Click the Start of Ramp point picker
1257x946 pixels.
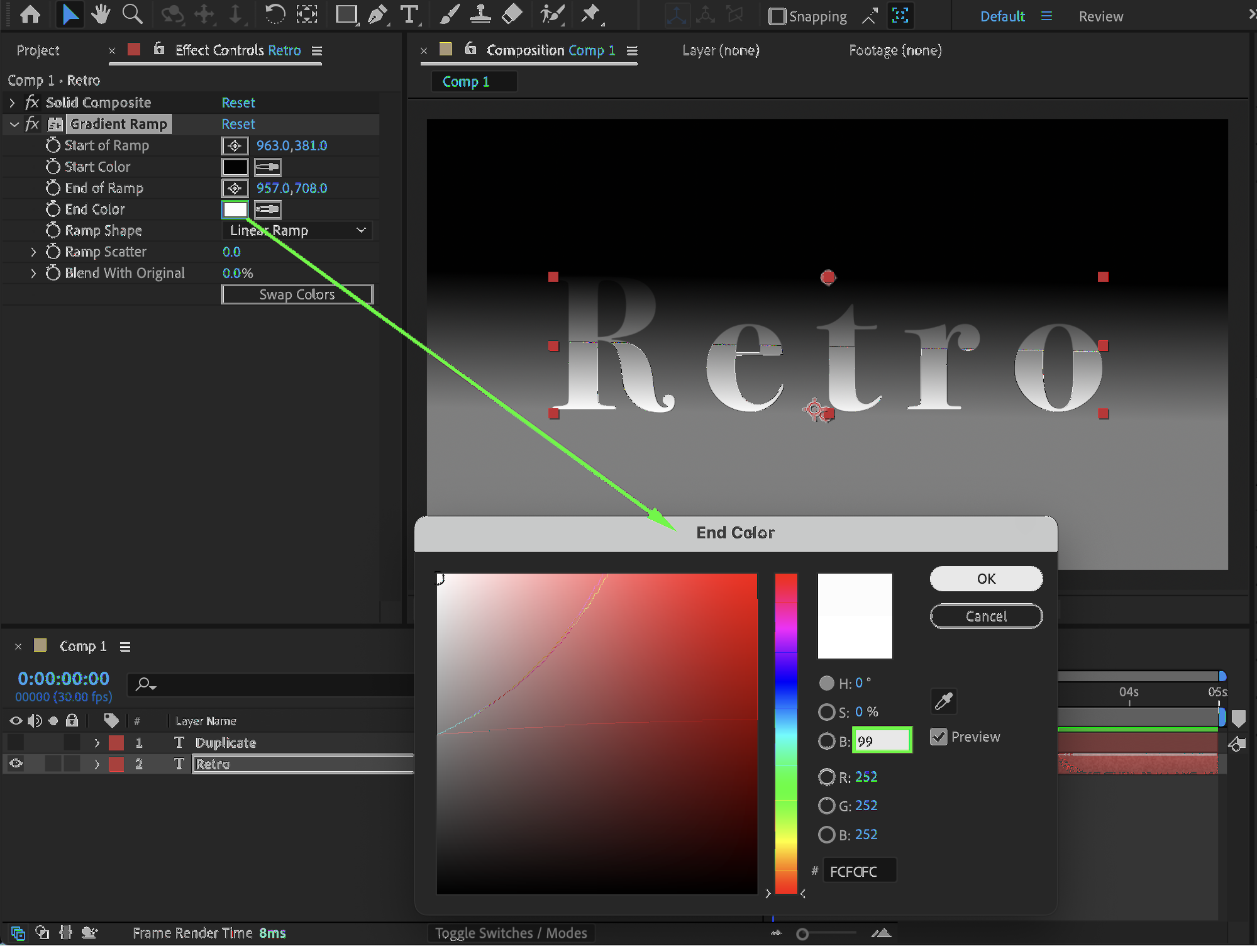pyautogui.click(x=235, y=146)
